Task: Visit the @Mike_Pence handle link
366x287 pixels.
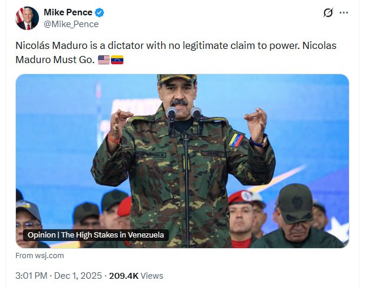Action: 71,24
